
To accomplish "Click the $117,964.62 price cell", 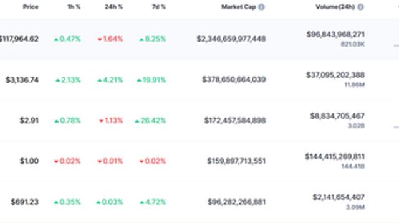I will (x=19, y=39).
